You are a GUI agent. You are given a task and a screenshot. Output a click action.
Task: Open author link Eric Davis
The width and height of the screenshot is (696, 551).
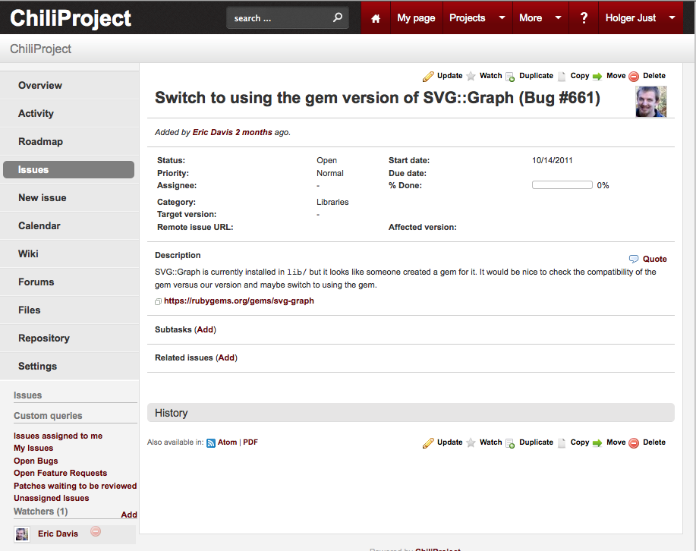click(213, 132)
